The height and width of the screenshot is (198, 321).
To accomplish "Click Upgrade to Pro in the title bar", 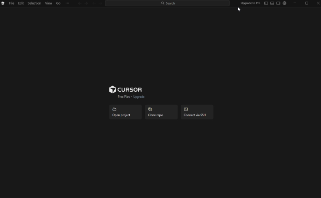I will [250, 3].
